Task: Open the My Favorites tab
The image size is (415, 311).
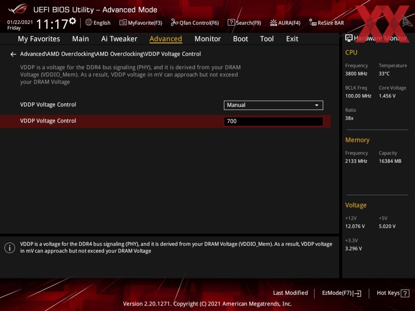Action: tap(39, 39)
